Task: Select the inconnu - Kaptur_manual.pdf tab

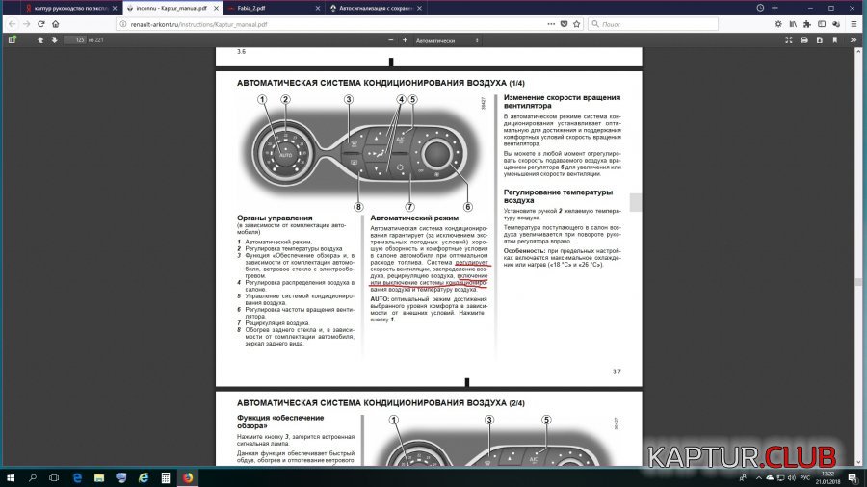Action: (x=171, y=8)
